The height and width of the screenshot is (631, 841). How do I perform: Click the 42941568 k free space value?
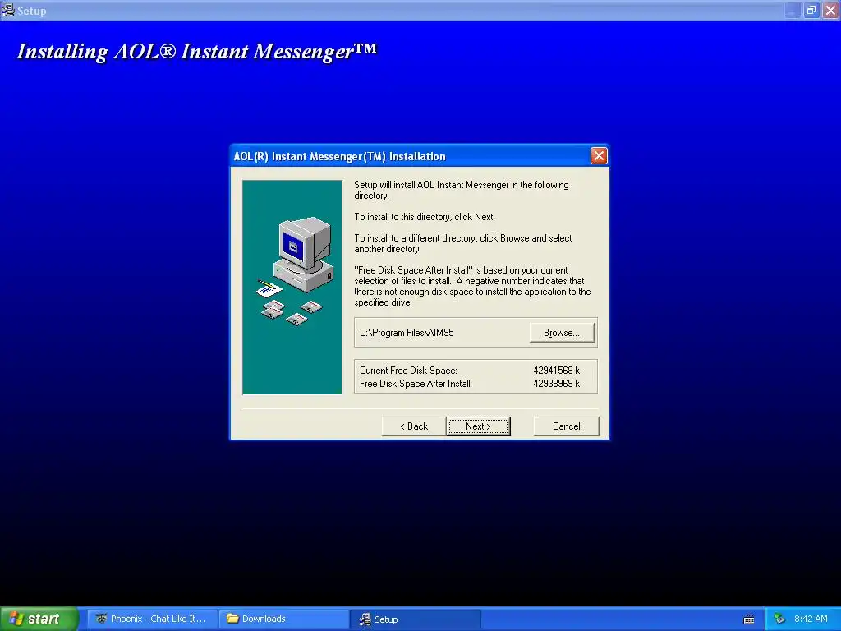click(556, 371)
